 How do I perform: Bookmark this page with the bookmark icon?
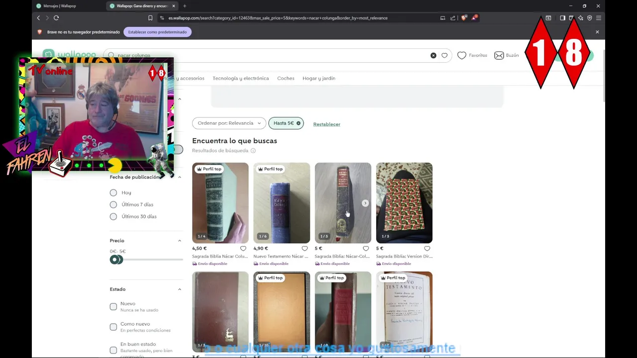click(x=150, y=18)
